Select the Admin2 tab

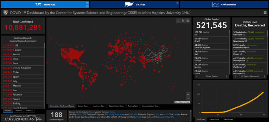point(29,111)
